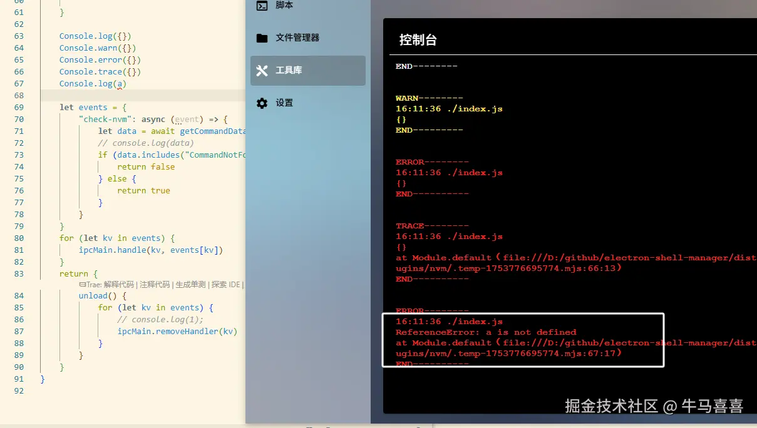Click the Console.trace({}) code line
The width and height of the screenshot is (757, 428).
pyautogui.click(x=100, y=71)
